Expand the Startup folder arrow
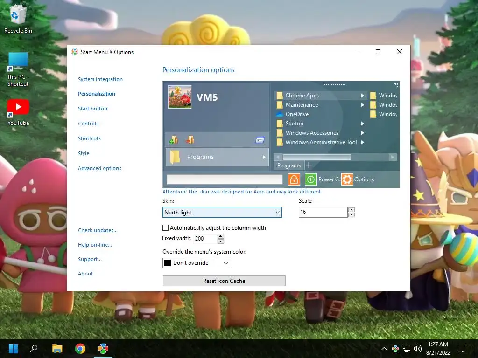478x358 pixels. pos(362,124)
